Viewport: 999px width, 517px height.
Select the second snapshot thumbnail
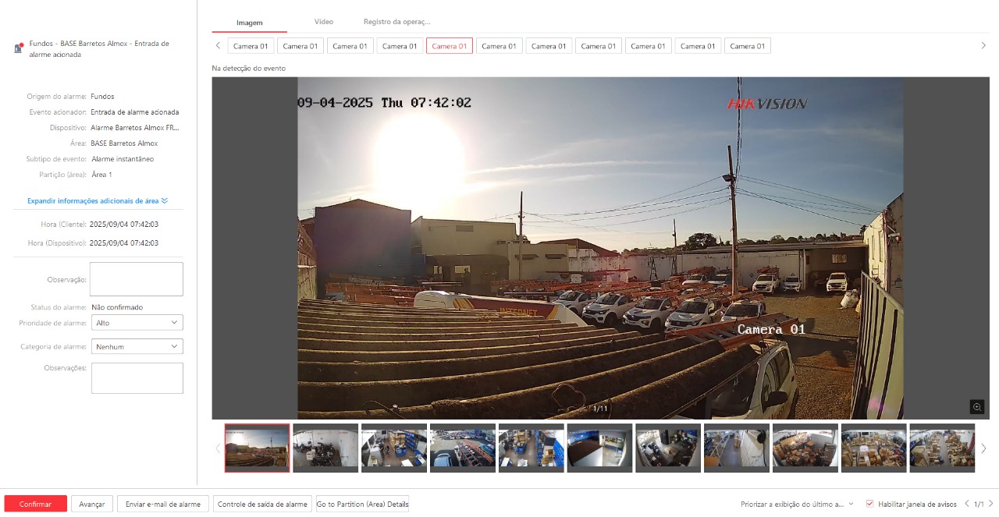pyautogui.click(x=325, y=448)
